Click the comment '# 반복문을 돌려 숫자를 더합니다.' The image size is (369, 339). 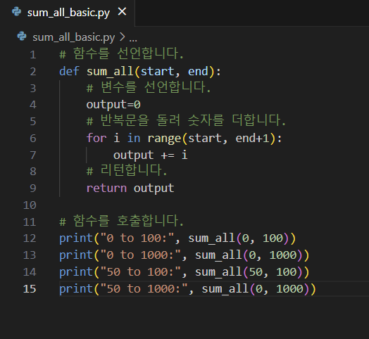click(x=186, y=120)
